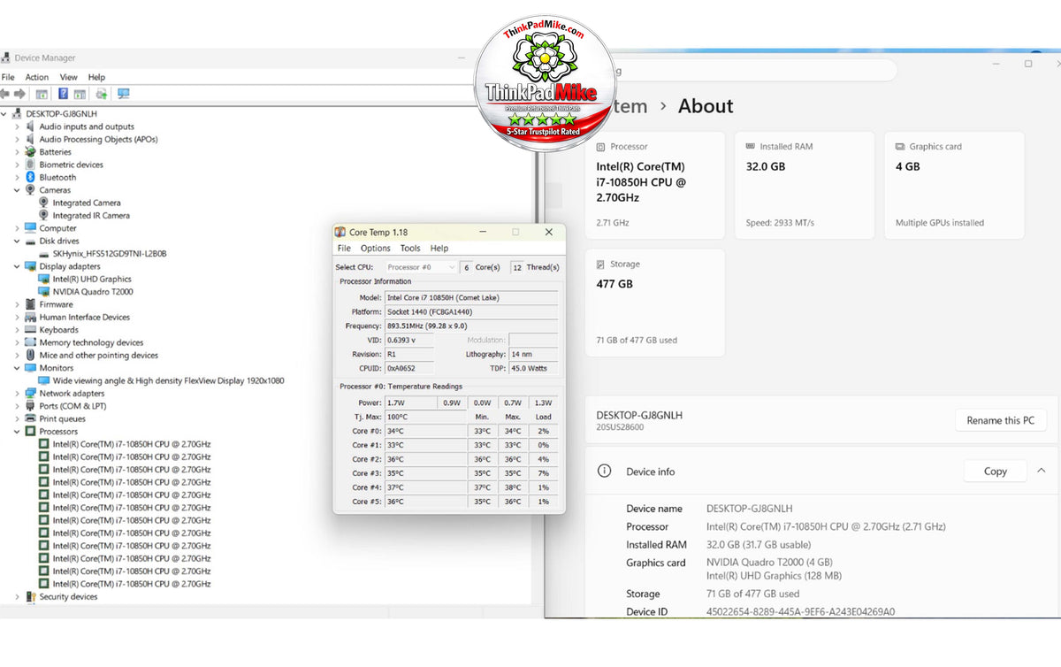Select the Keyboards category label
The height and width of the screenshot is (667, 1061).
(x=59, y=330)
